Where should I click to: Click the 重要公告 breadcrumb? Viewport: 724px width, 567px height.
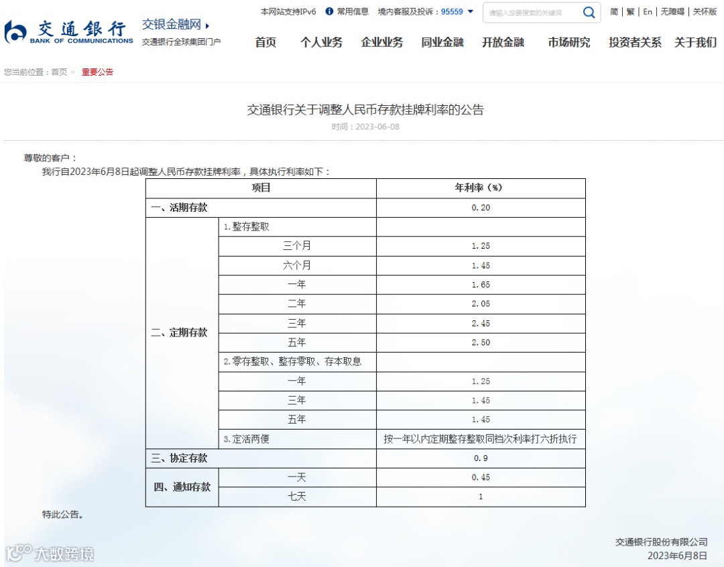97,72
